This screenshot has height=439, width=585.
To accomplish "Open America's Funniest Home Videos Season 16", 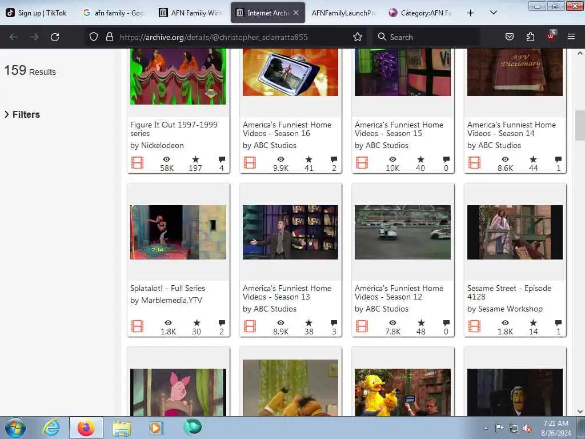I will coord(287,129).
